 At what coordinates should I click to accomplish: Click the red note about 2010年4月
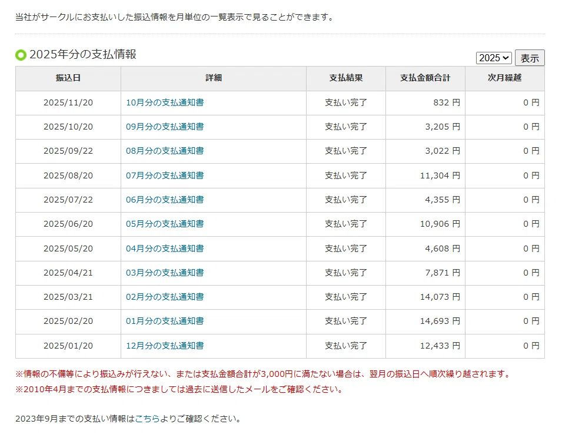click(179, 389)
